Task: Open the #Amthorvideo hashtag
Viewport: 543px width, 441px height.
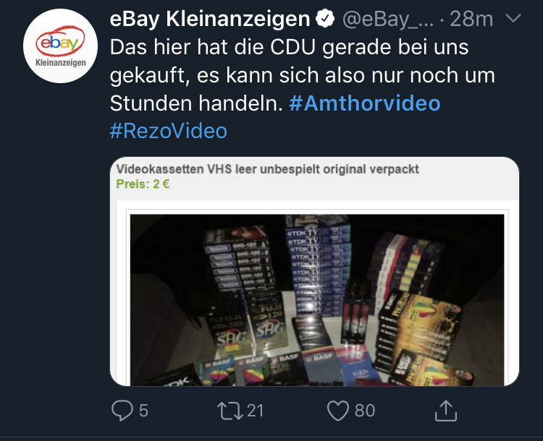Action: click(365, 103)
